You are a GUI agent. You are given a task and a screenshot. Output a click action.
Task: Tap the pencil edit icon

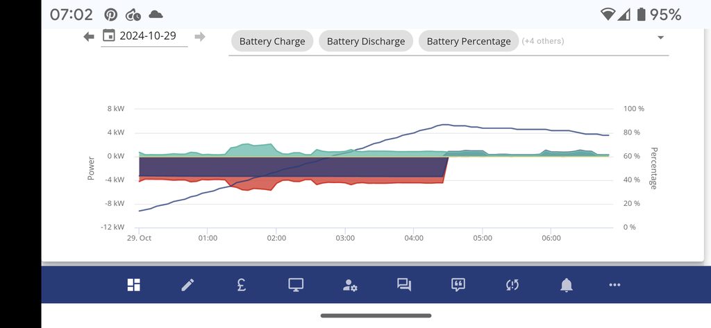coord(187,284)
